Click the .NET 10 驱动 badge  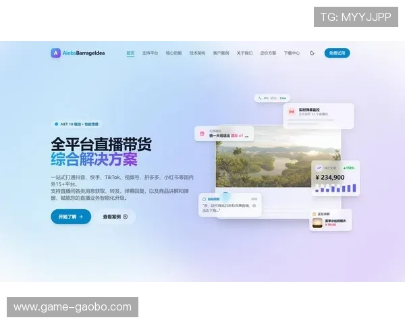76,124
